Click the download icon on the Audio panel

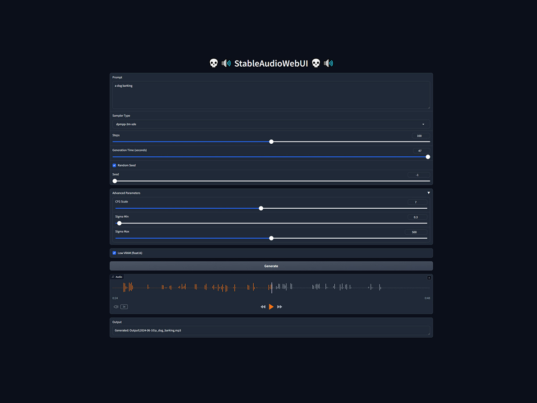[x=429, y=277]
